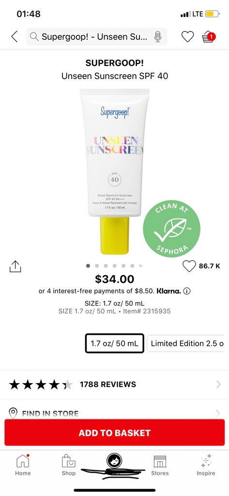Tap the Klarna info circle icon

pyautogui.click(x=187, y=291)
